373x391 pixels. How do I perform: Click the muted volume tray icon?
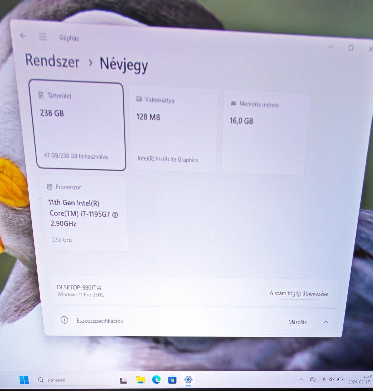pyautogui.click(x=332, y=379)
